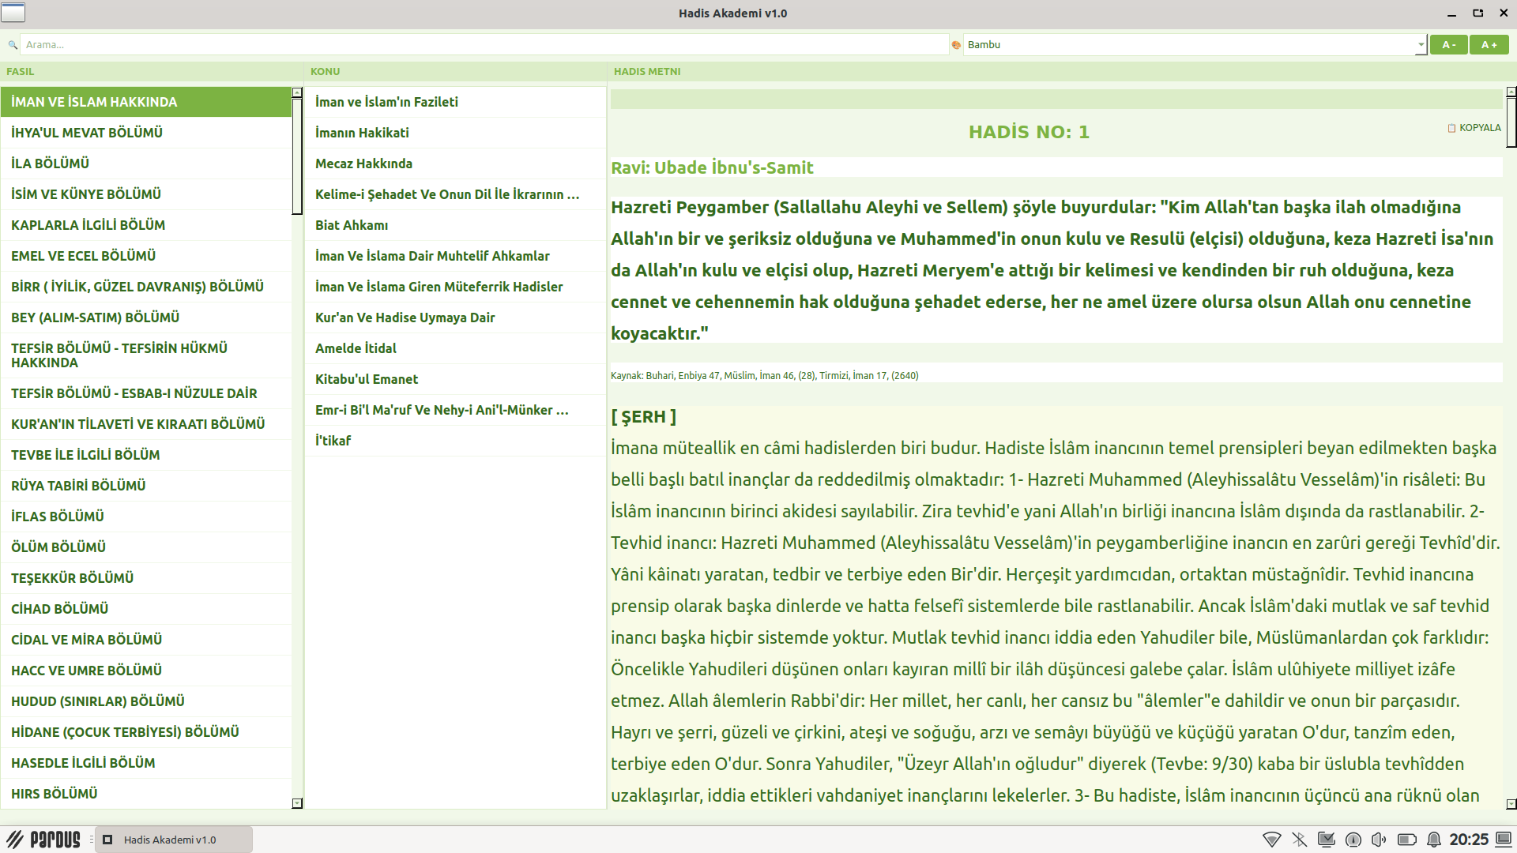Open the volume tray icon
This screenshot has width=1517, height=853.
point(1379,840)
